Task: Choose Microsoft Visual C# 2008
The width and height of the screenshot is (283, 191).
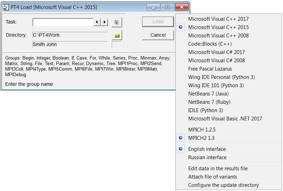Action: click(x=228, y=61)
